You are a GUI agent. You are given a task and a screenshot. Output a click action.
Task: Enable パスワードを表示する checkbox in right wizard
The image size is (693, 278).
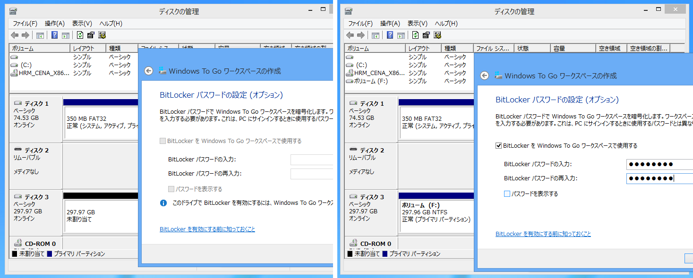507,194
